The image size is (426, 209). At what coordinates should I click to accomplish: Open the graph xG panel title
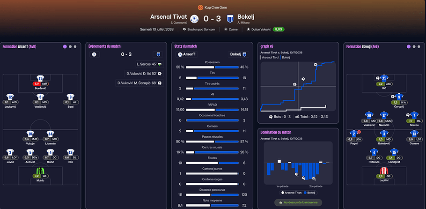point(266,46)
